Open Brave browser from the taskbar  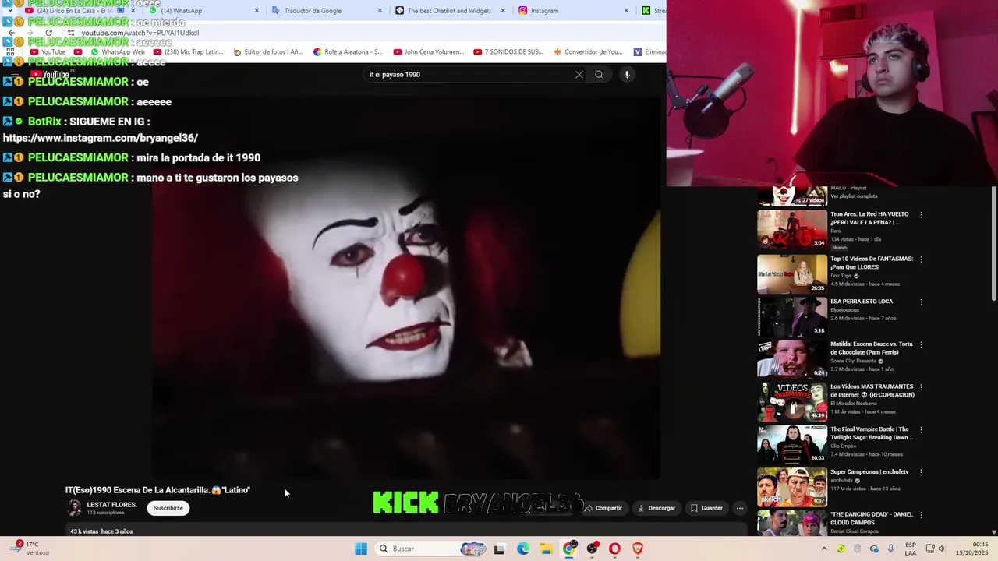tap(638, 549)
